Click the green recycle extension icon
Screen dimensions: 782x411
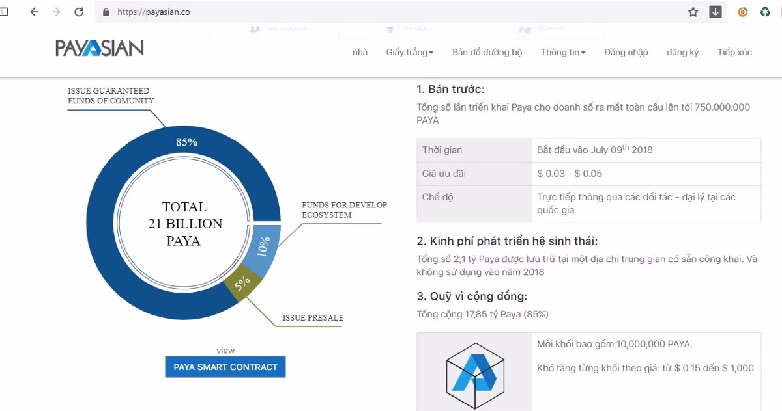click(x=765, y=12)
